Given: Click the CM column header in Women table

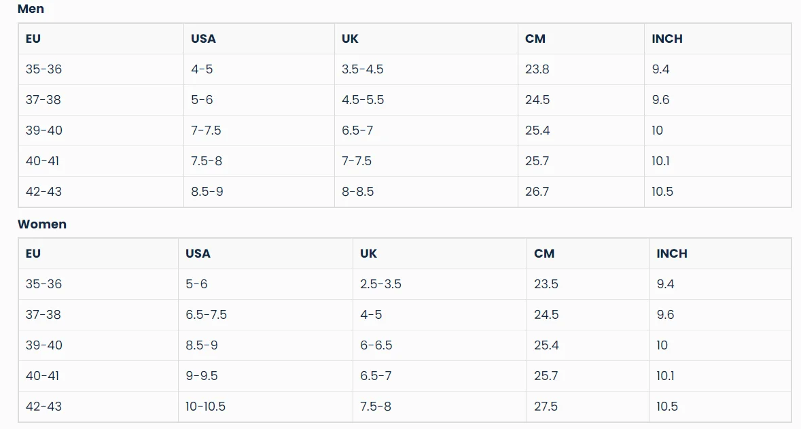Looking at the screenshot, I should click(544, 254).
